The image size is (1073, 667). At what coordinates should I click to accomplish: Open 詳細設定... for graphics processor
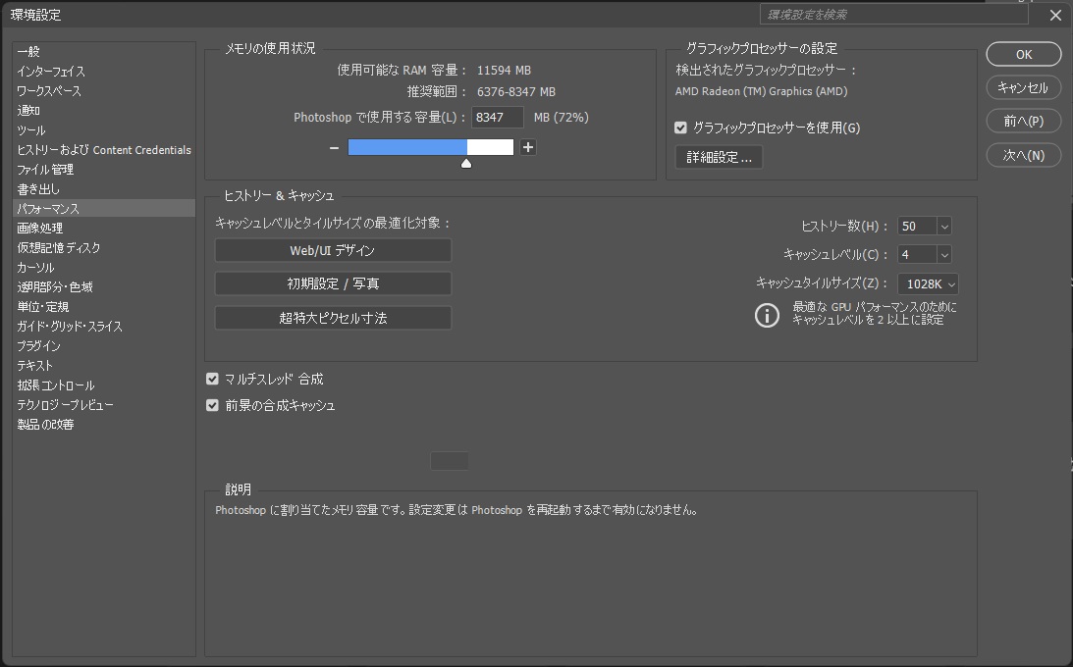click(719, 157)
